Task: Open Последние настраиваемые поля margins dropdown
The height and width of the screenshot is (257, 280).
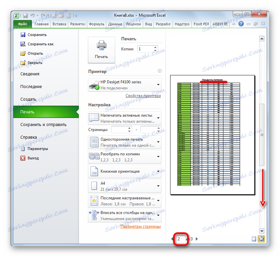Action: click(125, 201)
